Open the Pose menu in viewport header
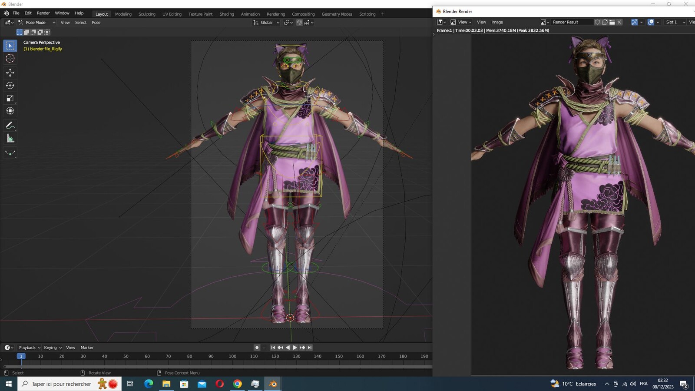The width and height of the screenshot is (695, 391). click(x=96, y=23)
